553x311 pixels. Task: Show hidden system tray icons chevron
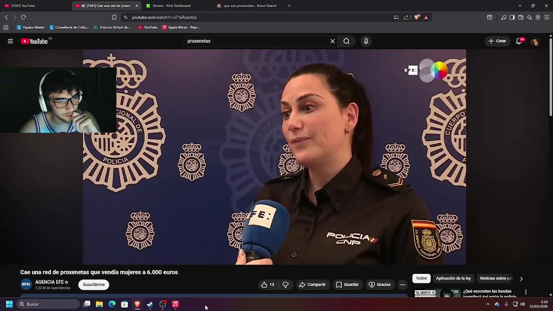tap(488, 304)
